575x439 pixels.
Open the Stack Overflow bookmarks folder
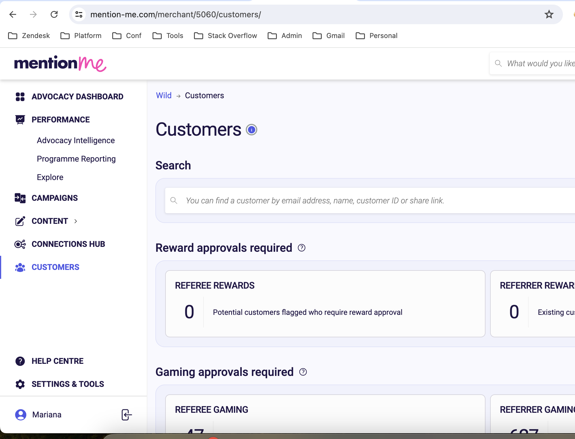click(x=226, y=36)
